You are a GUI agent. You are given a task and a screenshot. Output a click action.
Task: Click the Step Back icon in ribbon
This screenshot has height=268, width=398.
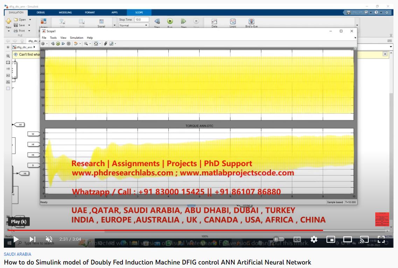pos(157,22)
